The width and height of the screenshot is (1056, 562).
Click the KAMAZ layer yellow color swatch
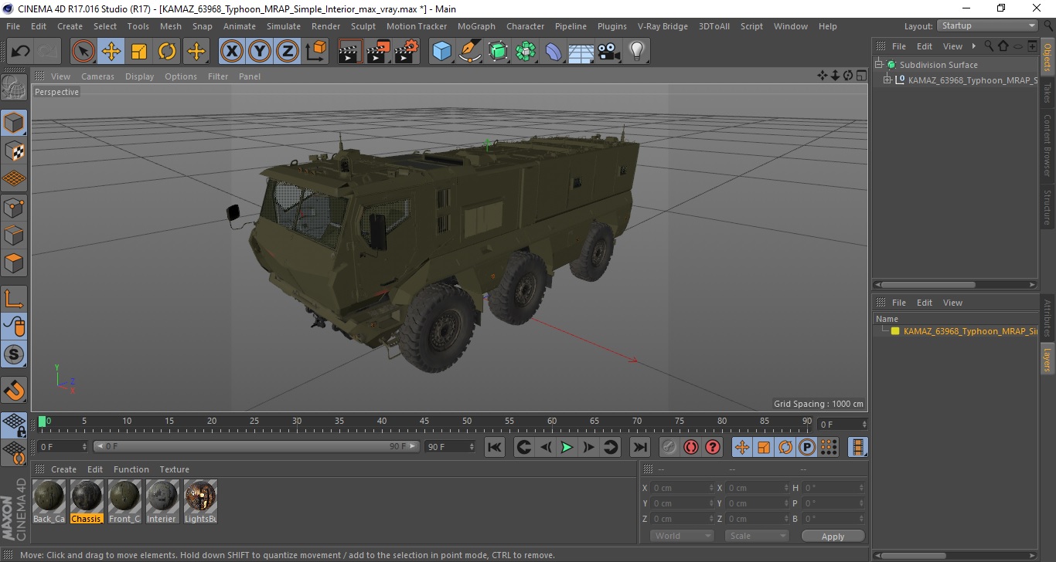pyautogui.click(x=895, y=331)
